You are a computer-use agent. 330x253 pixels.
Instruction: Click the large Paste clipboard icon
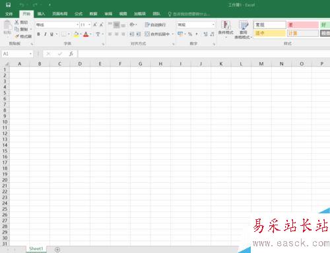click(x=7, y=25)
